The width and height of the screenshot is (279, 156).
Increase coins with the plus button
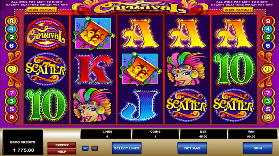[x=95, y=148]
